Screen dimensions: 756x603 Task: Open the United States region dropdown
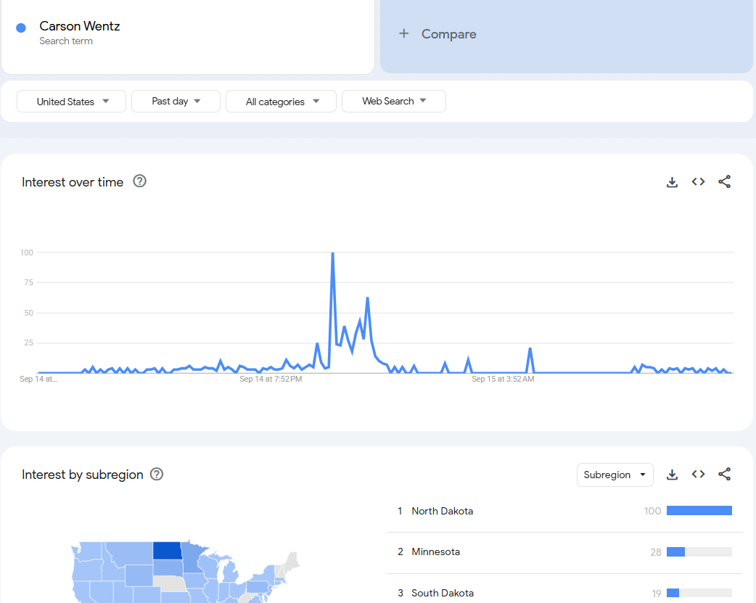coord(71,102)
